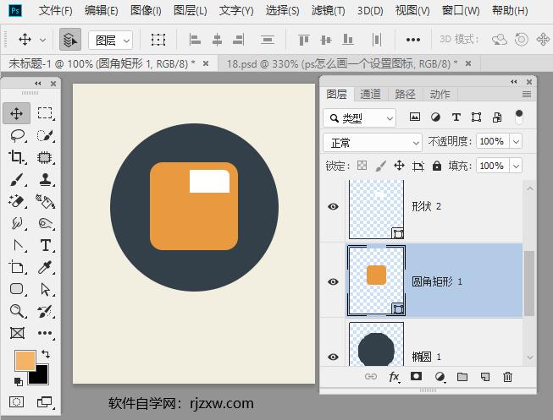Screen dimensions: 553x420
Task: Toggle Quick Mask mode
Action: tap(16, 401)
